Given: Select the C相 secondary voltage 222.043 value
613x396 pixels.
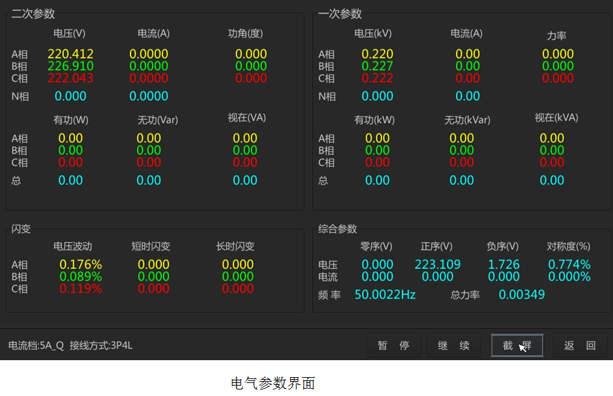Looking at the screenshot, I should pos(70,78).
